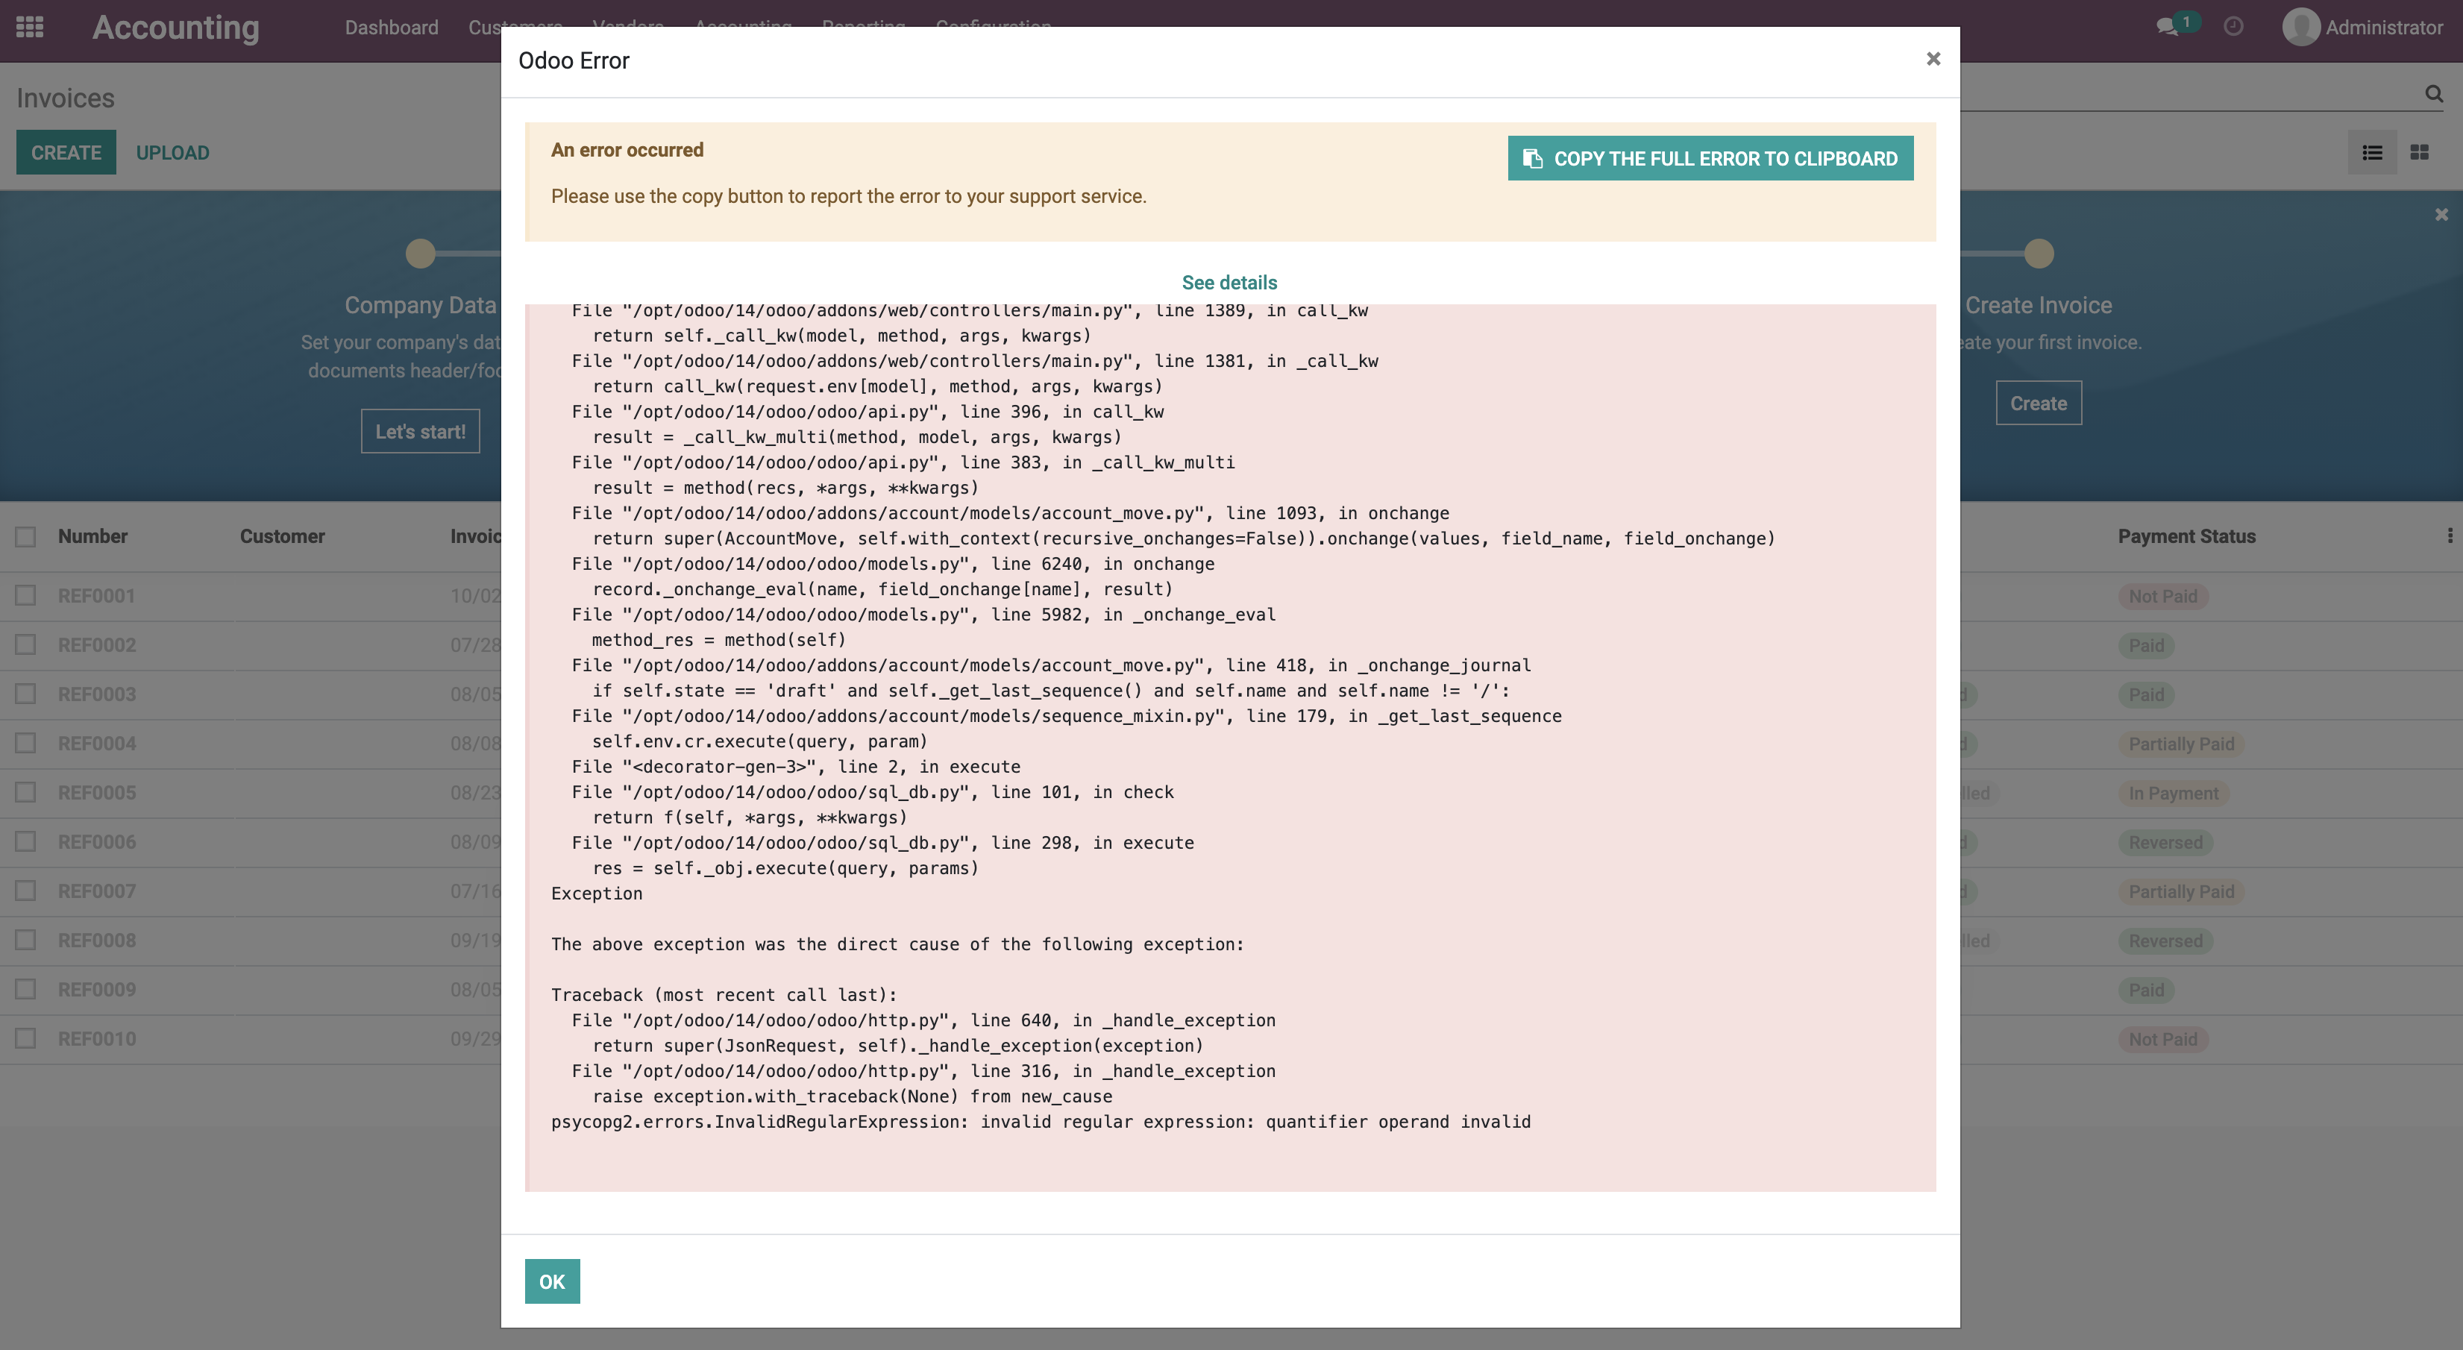Check the REF0004 row checkbox

26,743
